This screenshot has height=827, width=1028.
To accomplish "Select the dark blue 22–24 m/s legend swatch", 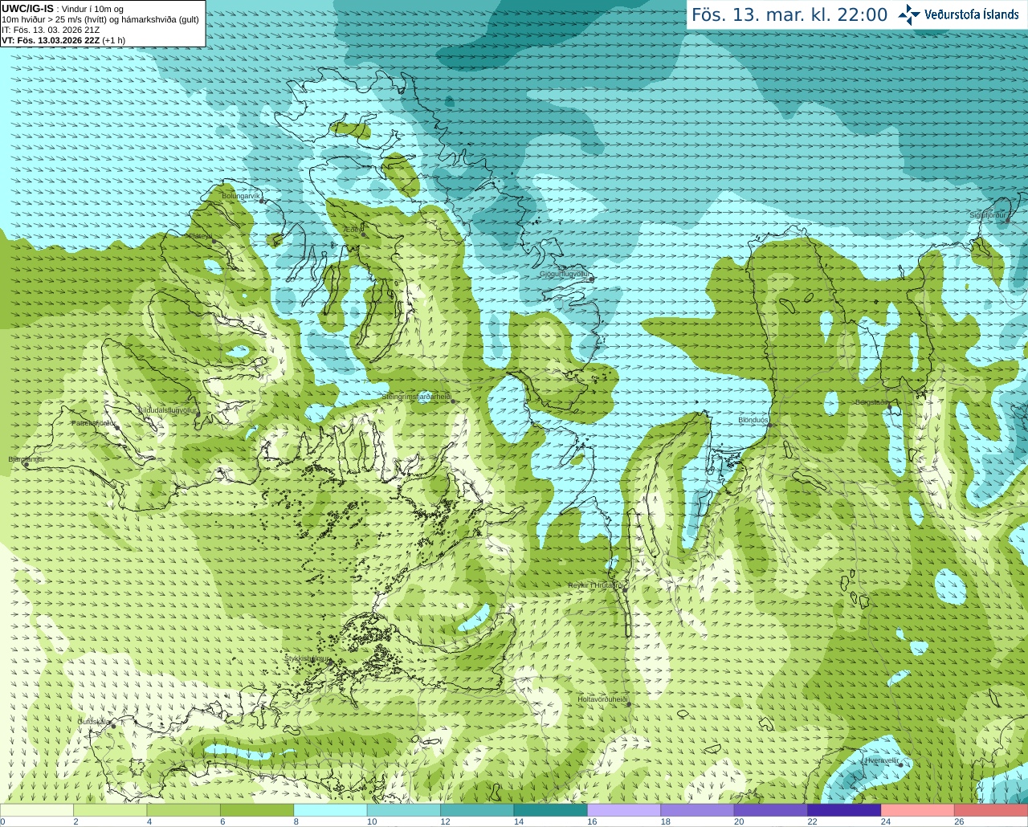I will (844, 810).
